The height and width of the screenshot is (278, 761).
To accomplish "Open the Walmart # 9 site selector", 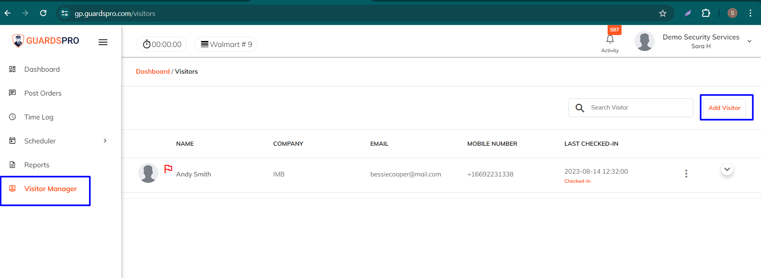I will pos(226,44).
